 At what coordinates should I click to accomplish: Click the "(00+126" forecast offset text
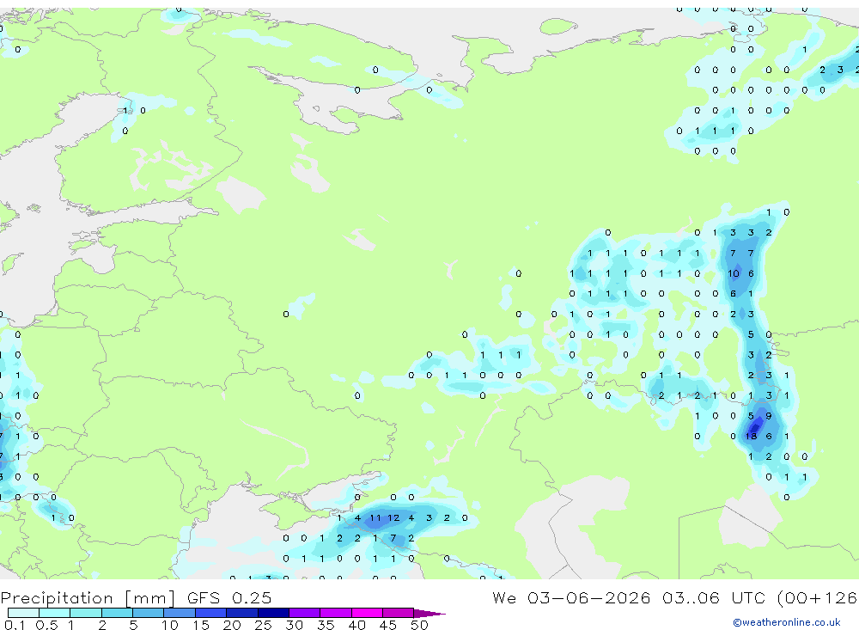click(x=817, y=598)
